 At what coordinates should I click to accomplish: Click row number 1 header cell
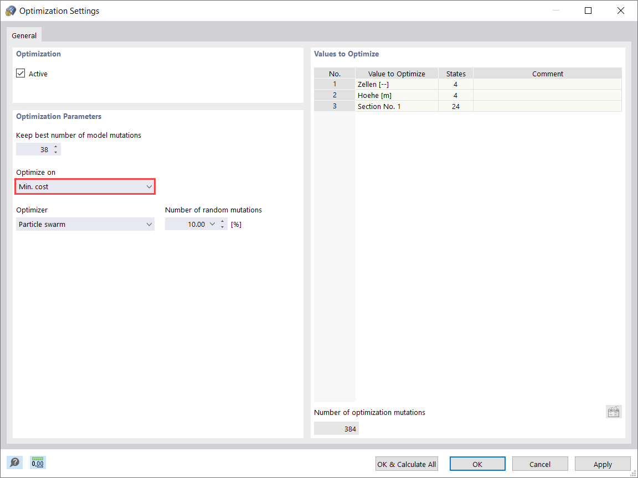(335, 84)
